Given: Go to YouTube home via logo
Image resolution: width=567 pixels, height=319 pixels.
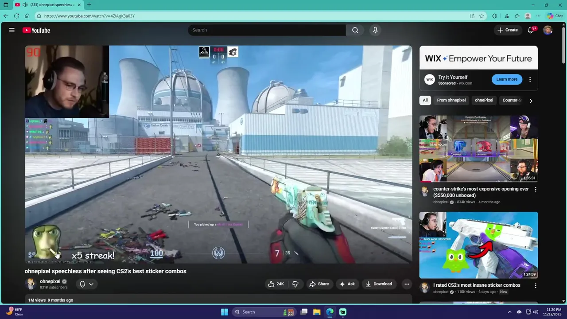Looking at the screenshot, I should pyautogui.click(x=36, y=30).
